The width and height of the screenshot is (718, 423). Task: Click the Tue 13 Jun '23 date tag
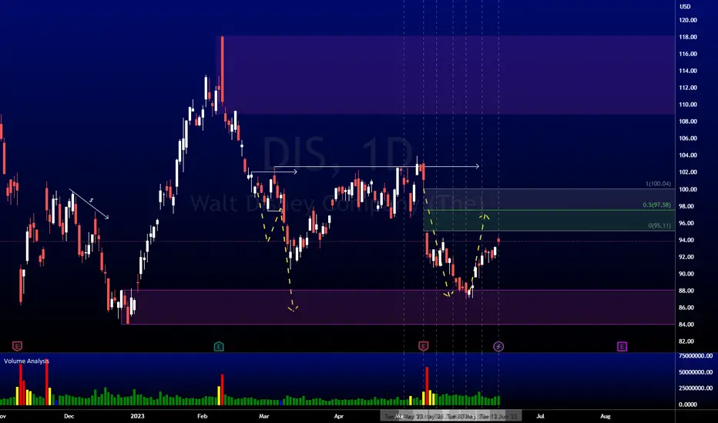point(498,416)
